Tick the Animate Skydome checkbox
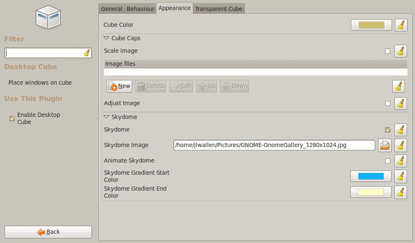 tap(388, 161)
